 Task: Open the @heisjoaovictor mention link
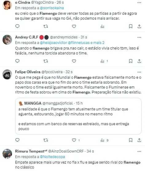(53, 43)
